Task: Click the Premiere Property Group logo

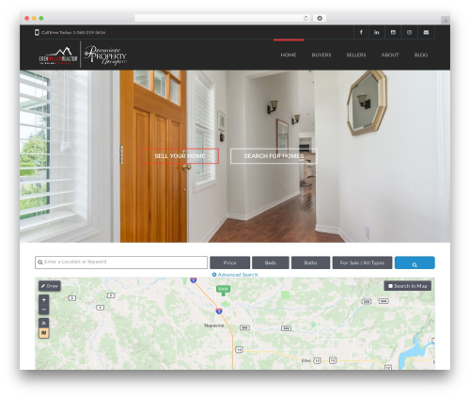Action: point(105,56)
